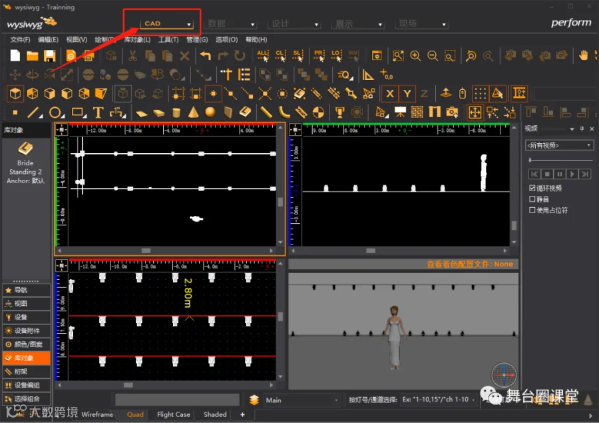Open the CAD mode dropdown
The height and width of the screenshot is (423, 599).
(167, 24)
